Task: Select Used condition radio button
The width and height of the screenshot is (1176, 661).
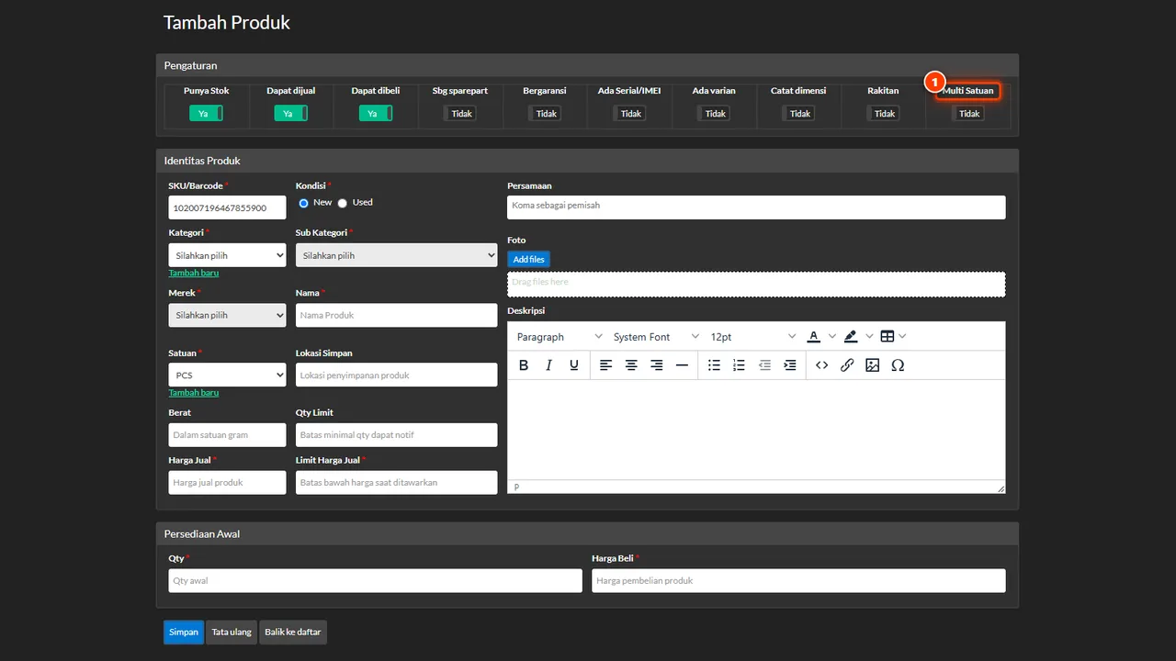Action: point(342,203)
